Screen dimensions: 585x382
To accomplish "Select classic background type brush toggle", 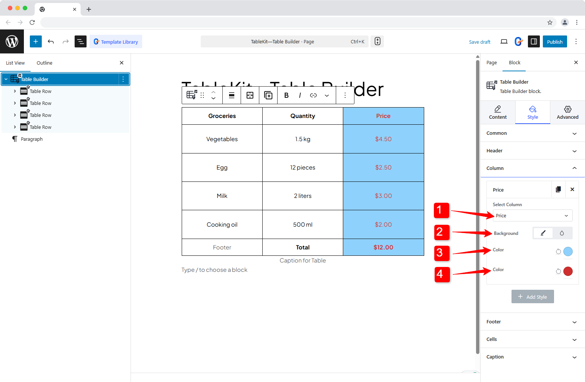I will pyautogui.click(x=543, y=233).
